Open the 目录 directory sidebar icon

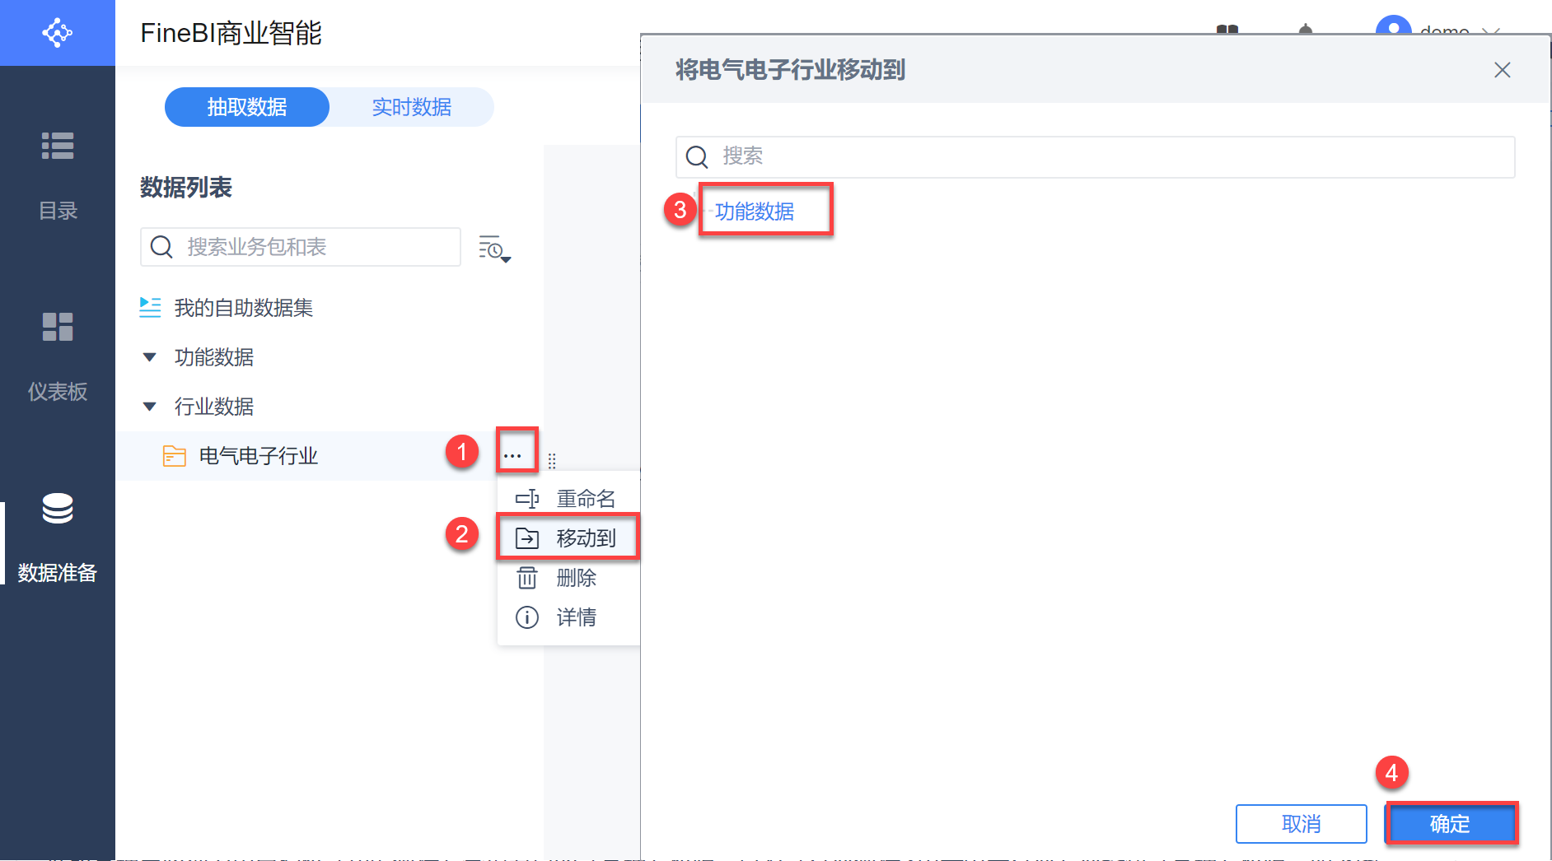click(58, 147)
